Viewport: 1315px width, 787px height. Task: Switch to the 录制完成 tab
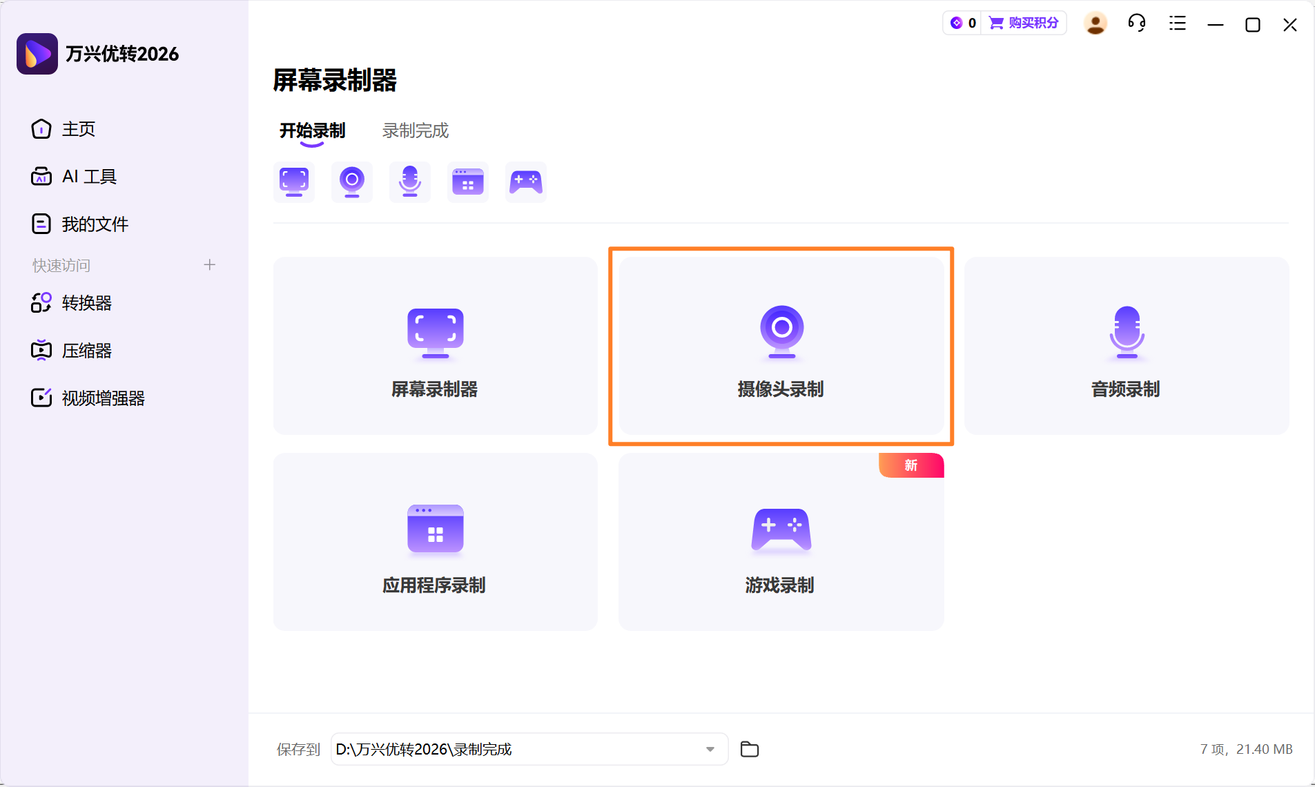click(413, 130)
